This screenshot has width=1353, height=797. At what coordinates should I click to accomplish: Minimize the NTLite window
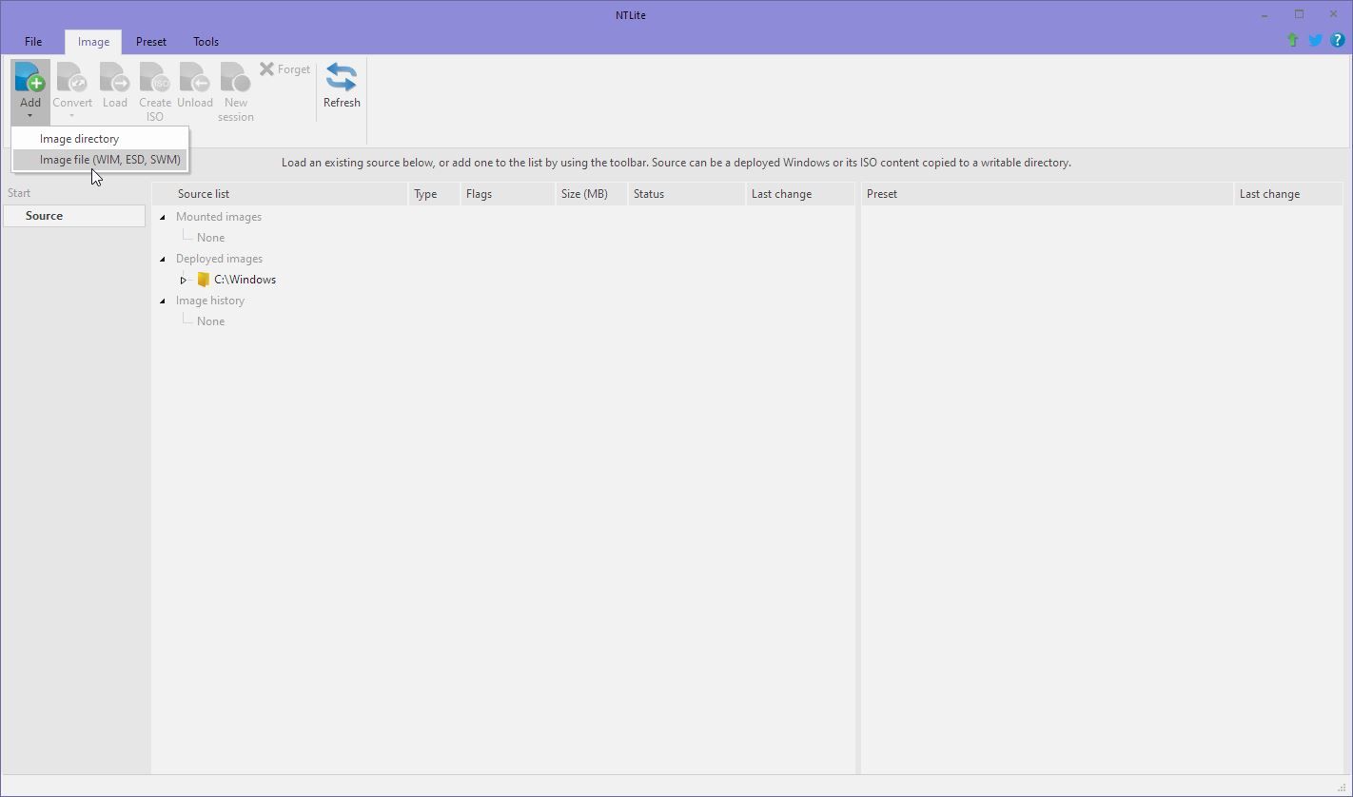tap(1265, 14)
